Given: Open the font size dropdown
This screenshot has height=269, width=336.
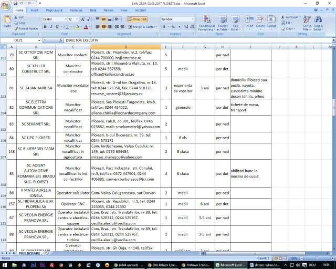Looking at the screenshot, I should 77,19.
